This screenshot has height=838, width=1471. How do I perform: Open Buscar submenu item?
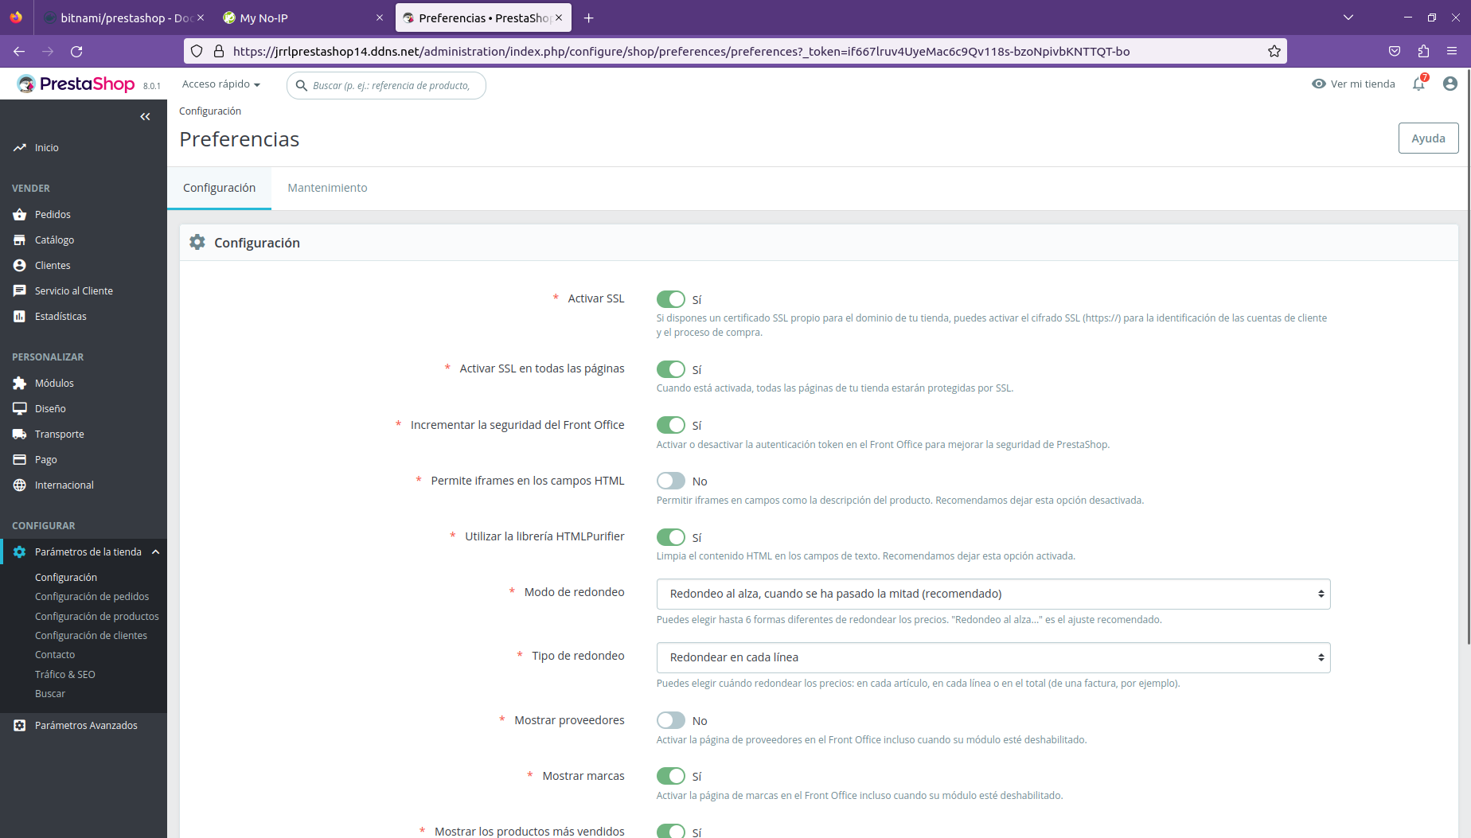(x=50, y=693)
